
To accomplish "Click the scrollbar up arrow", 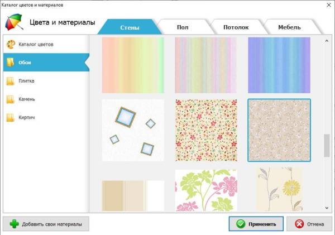I will click(x=327, y=41).
